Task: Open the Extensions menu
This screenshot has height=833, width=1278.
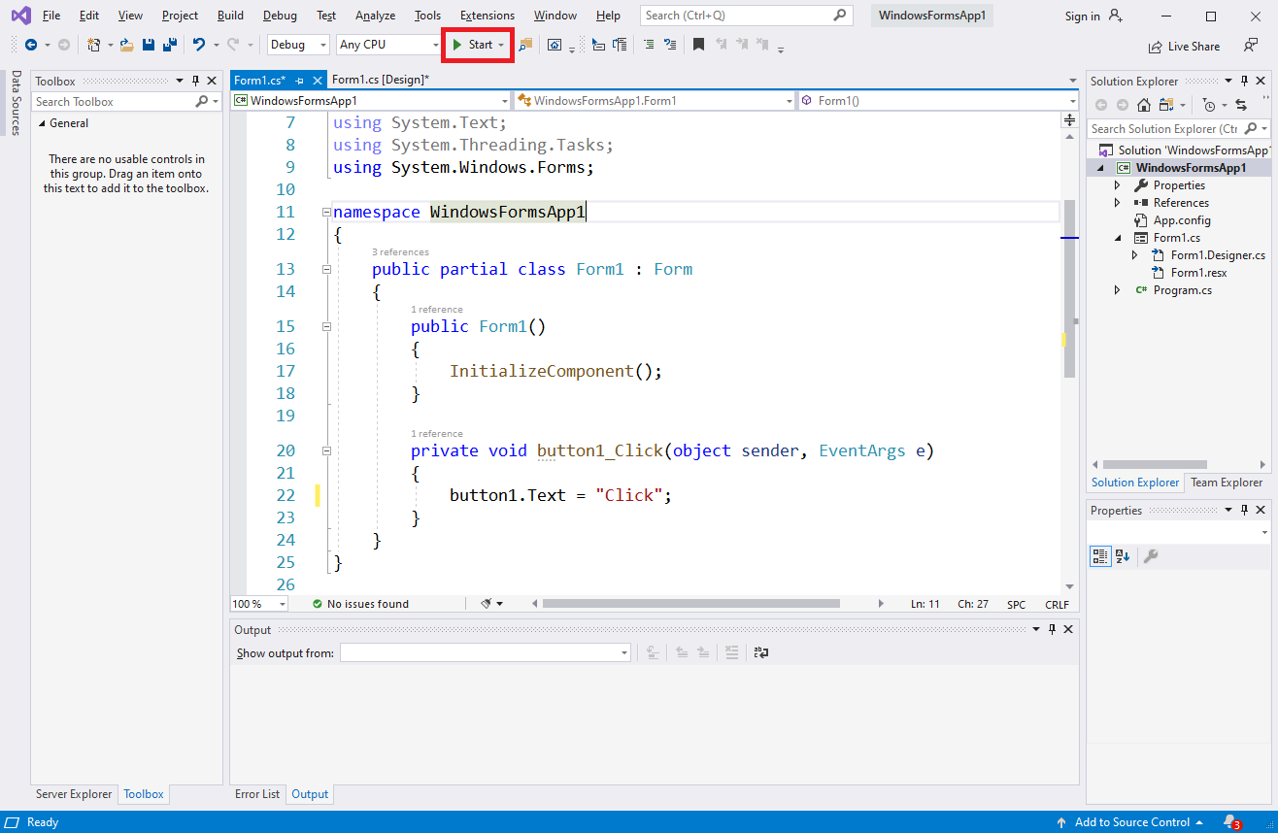Action: coord(488,16)
